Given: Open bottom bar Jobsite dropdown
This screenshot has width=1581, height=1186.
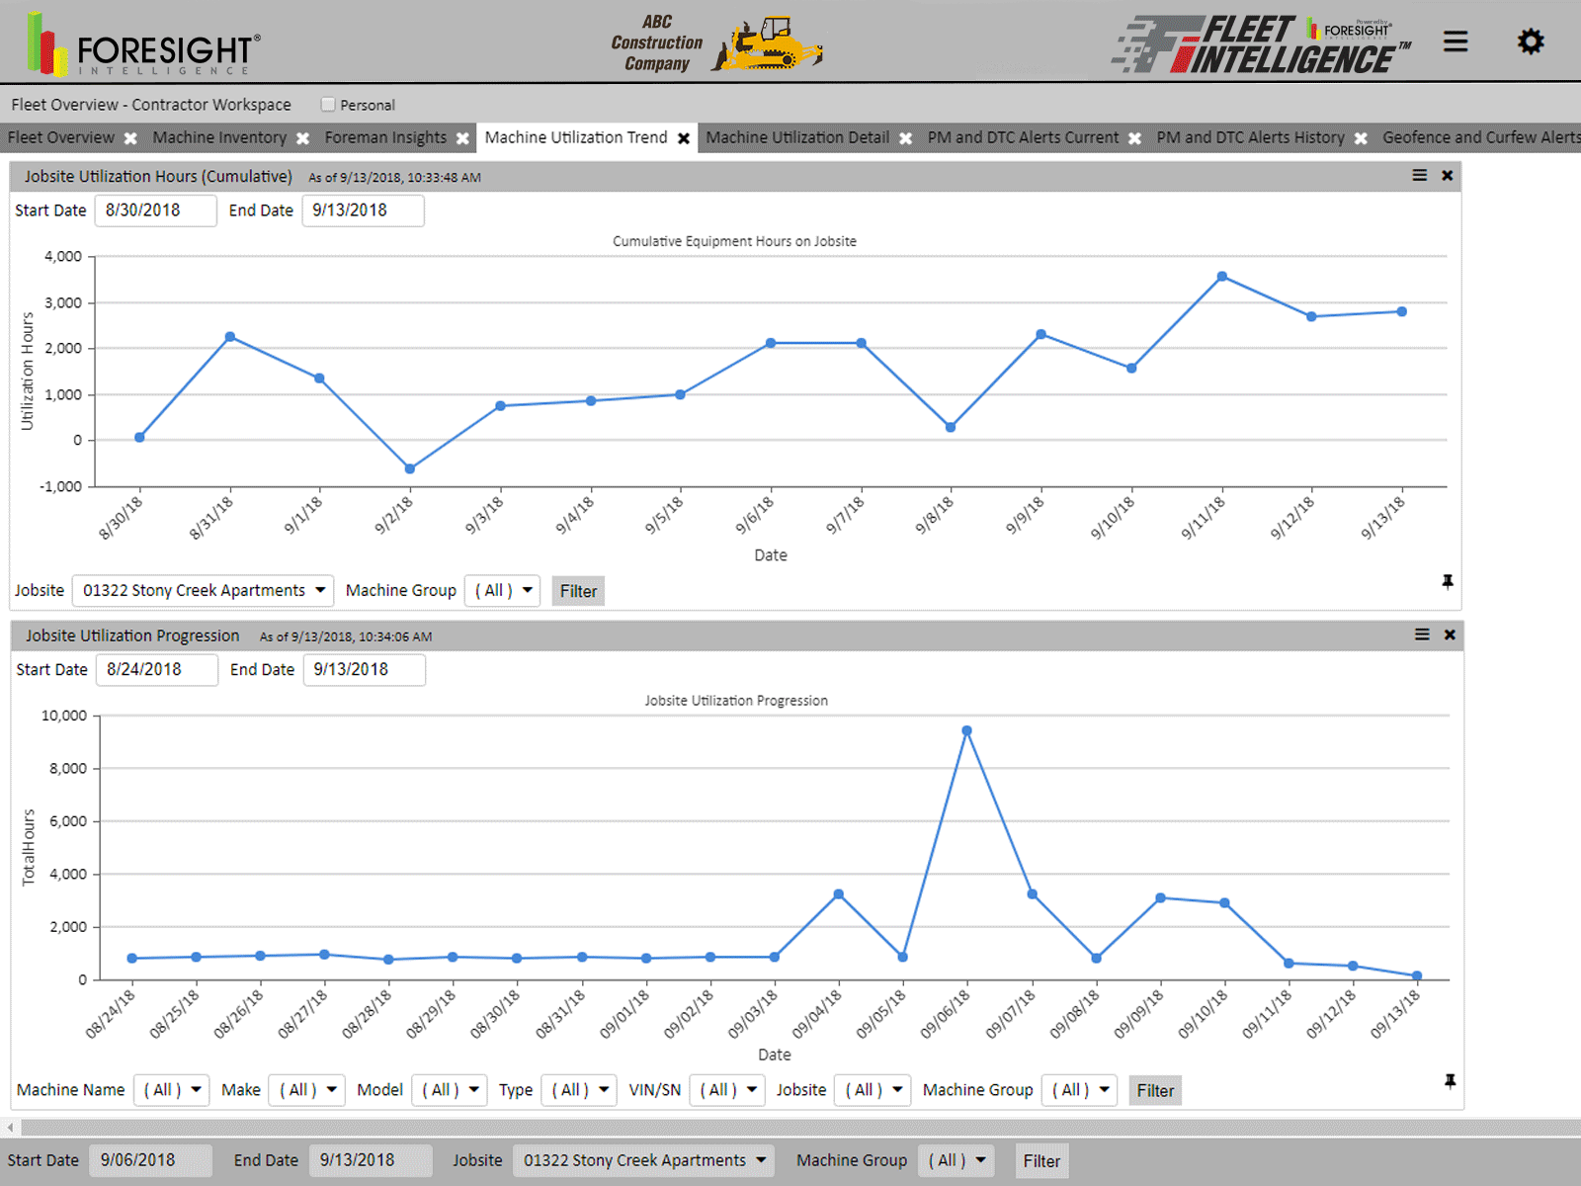Looking at the screenshot, I should click(643, 1160).
